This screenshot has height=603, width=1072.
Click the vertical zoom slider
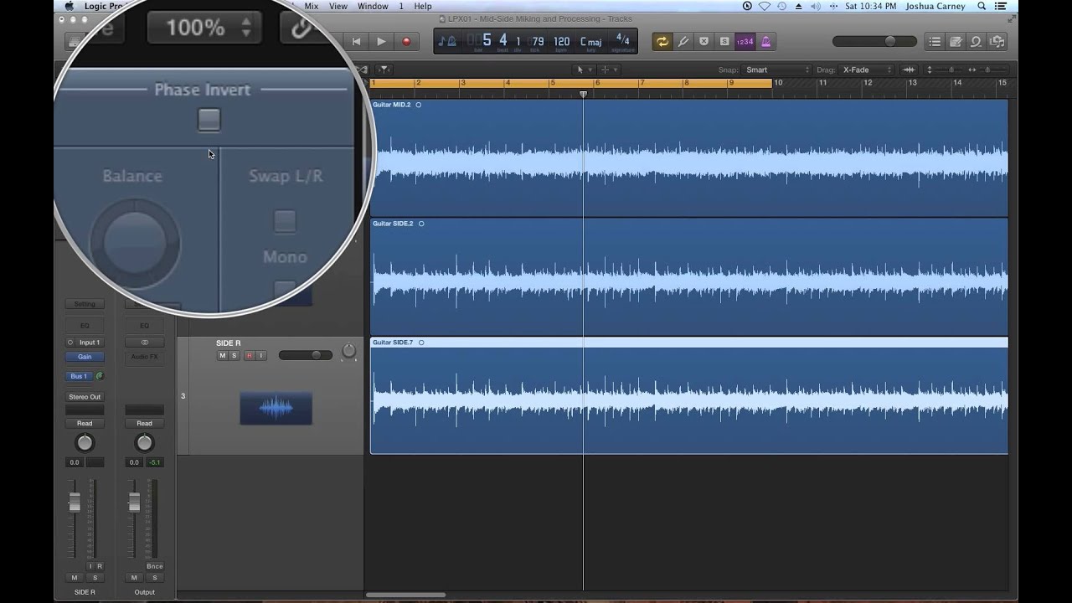pos(946,70)
